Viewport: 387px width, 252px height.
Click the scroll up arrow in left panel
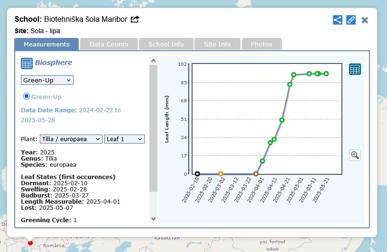pos(153,61)
